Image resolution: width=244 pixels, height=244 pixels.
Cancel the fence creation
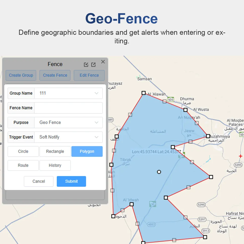click(39, 181)
